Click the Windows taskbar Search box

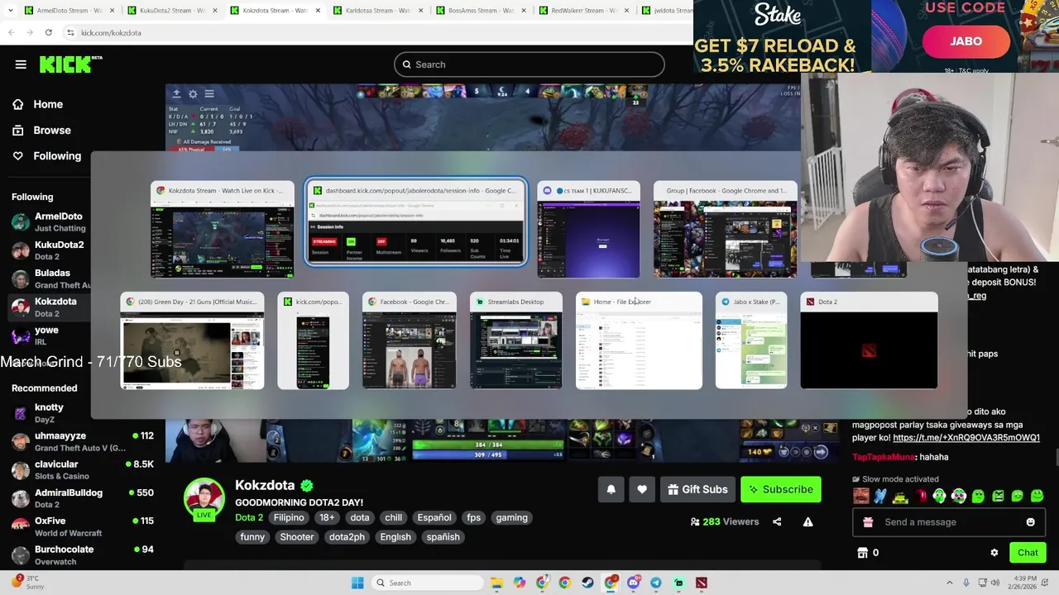(x=425, y=583)
